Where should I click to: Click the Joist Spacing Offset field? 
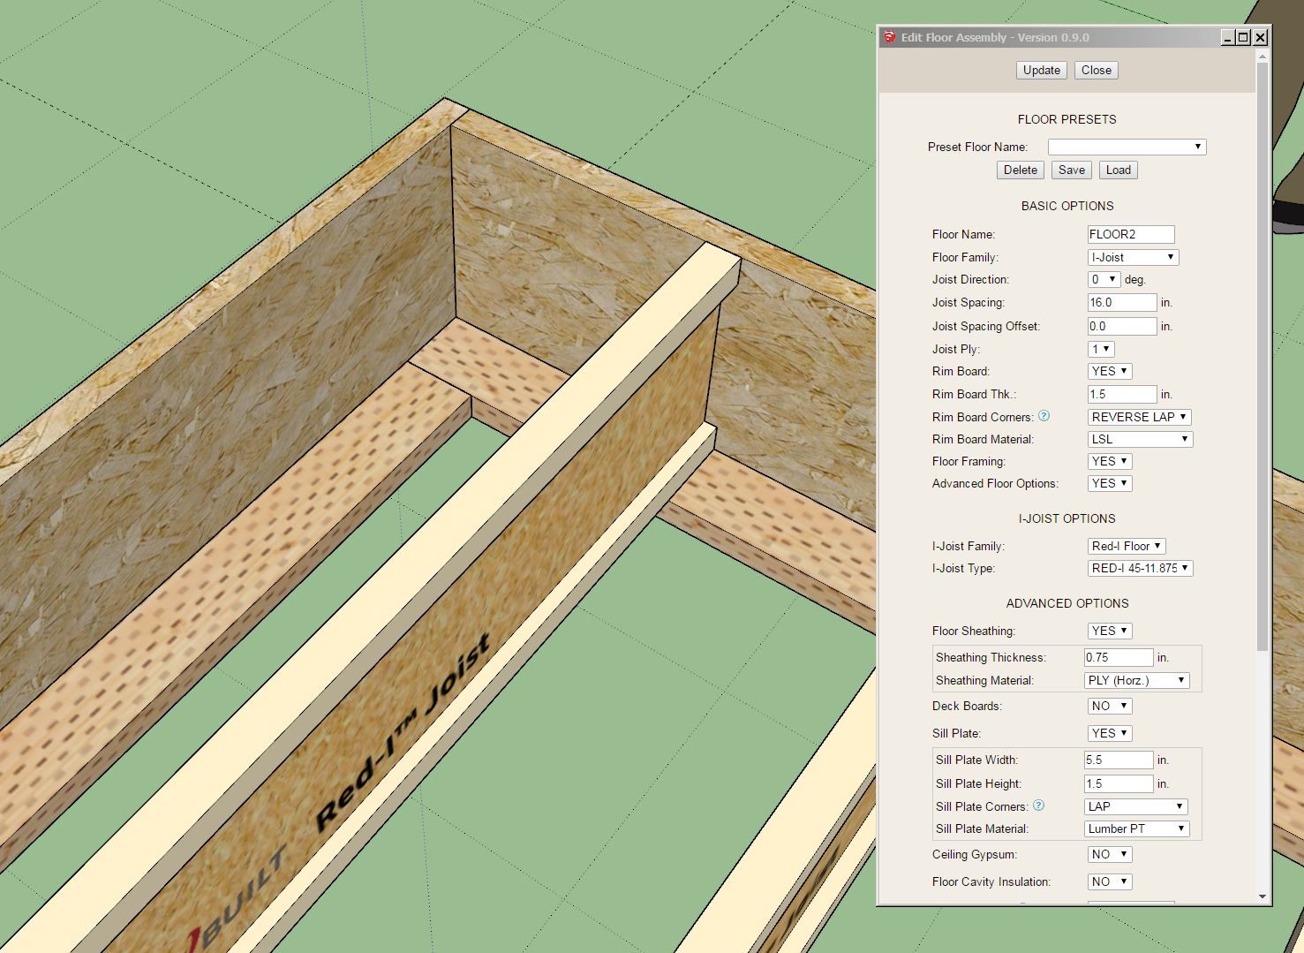click(1122, 326)
